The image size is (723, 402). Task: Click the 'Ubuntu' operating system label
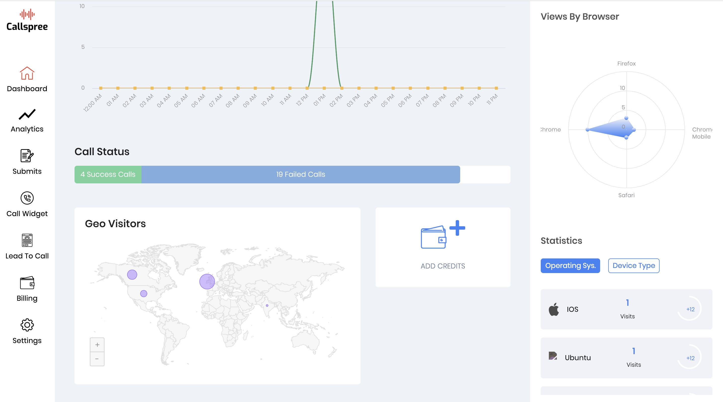[577, 358]
